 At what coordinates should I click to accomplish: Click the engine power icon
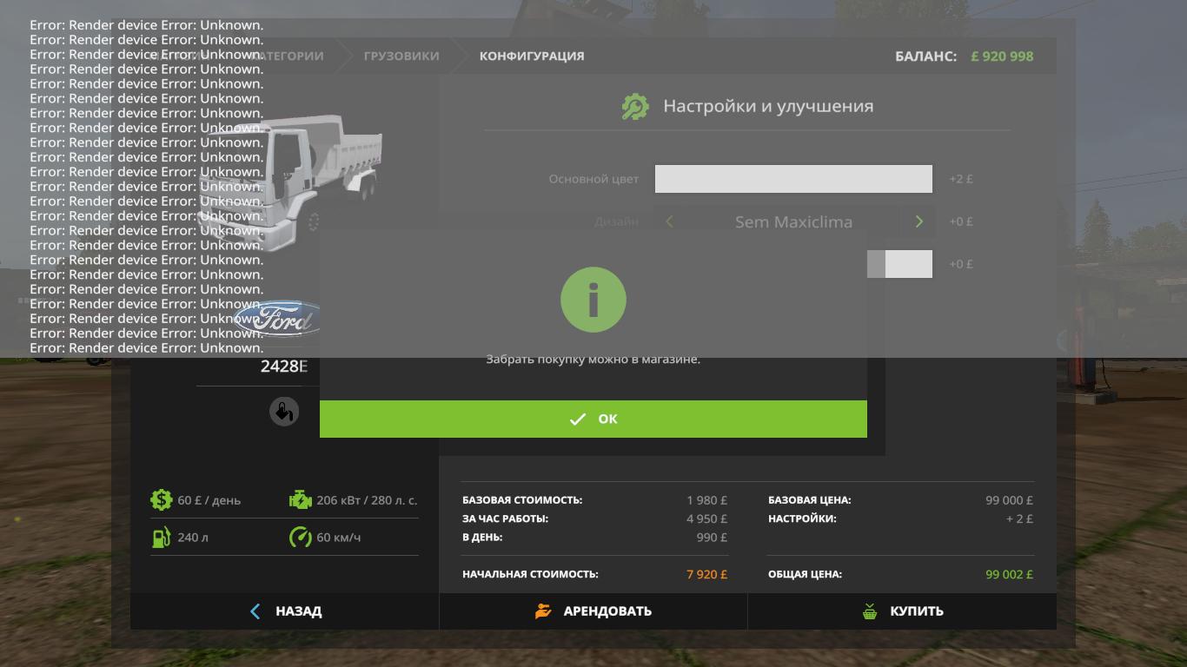[300, 500]
